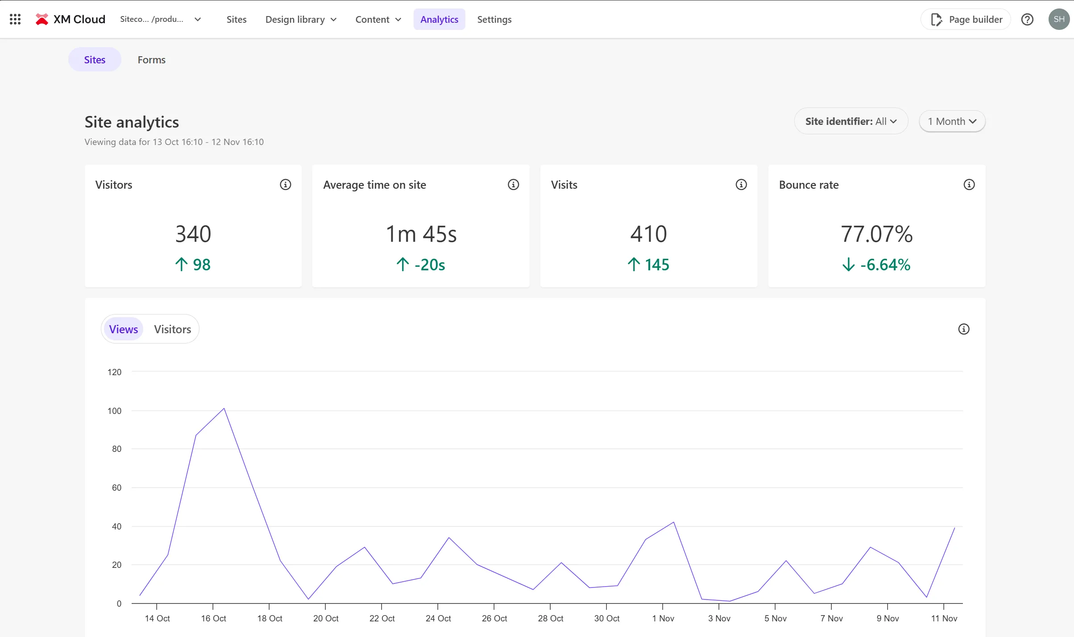This screenshot has height=637, width=1074.
Task: Click the help question mark icon
Action: [x=1028, y=19]
